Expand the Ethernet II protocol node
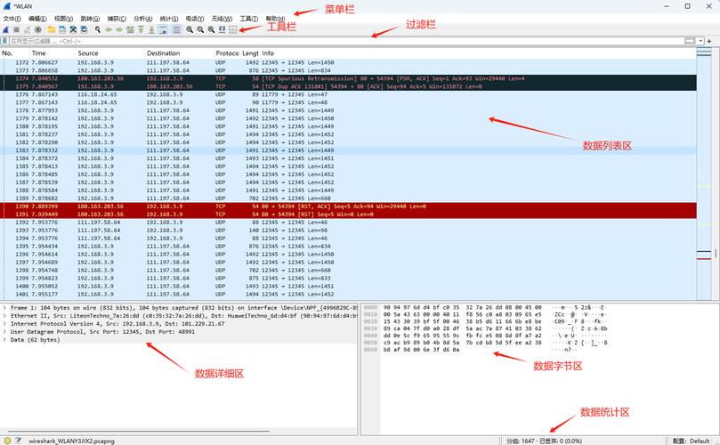 click(x=4, y=315)
